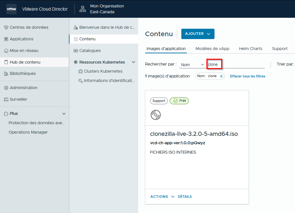295x213 pixels.
Task: Click the green check icon in Prêt badge
Action: (x=175, y=101)
